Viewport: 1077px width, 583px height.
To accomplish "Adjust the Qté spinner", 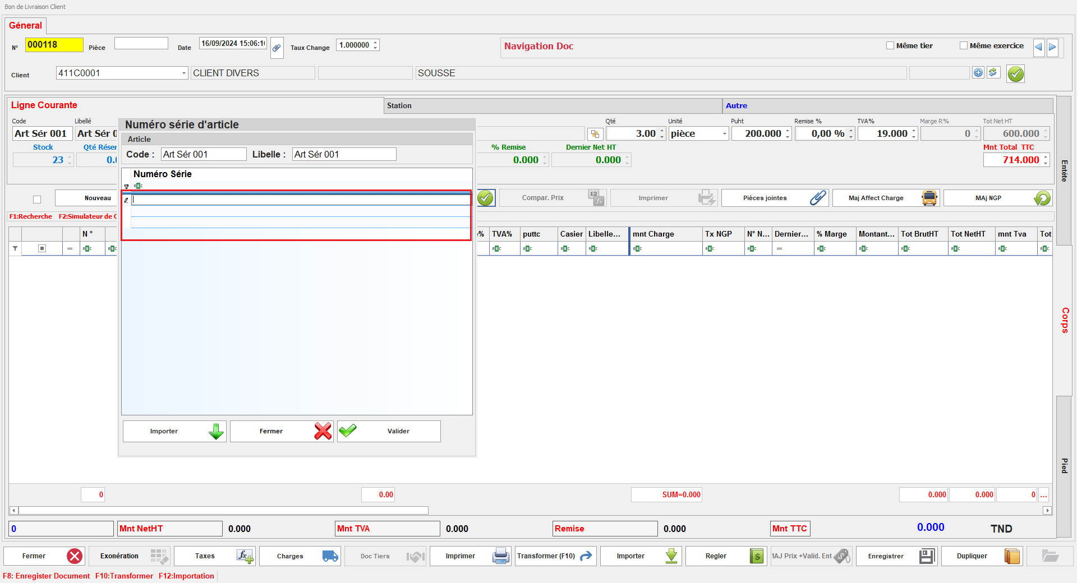I will point(662,134).
